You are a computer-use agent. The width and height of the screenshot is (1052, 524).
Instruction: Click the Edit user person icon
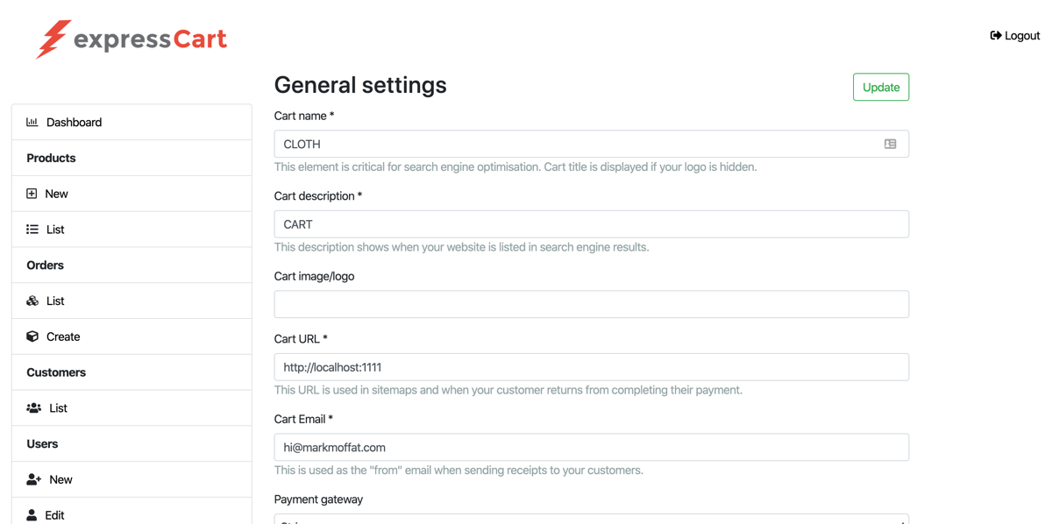click(32, 515)
